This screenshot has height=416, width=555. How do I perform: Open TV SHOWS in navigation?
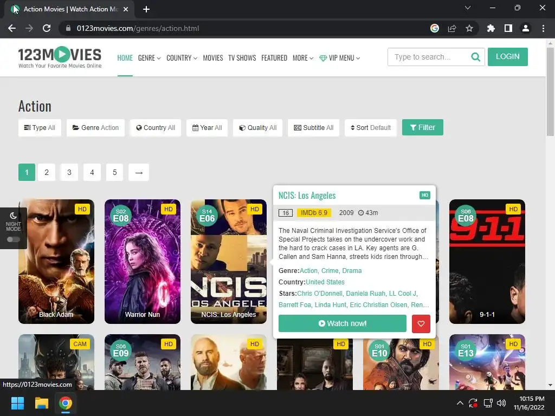coord(242,58)
